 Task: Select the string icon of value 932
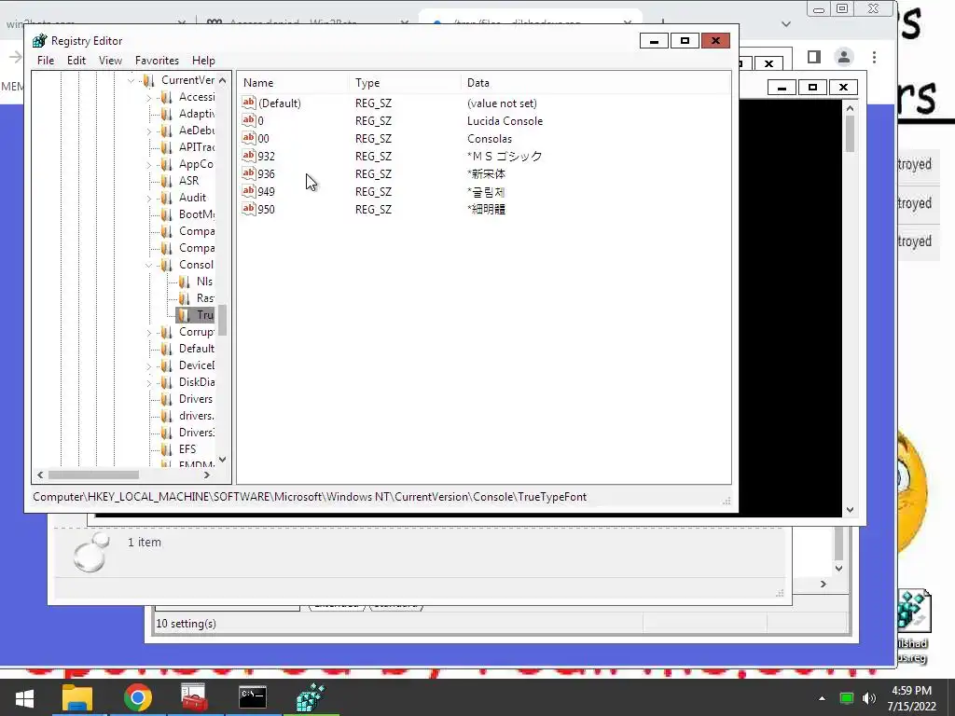(248, 156)
